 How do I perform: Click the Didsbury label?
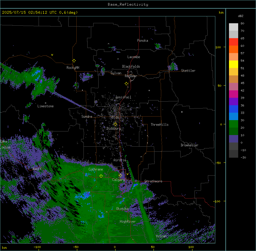113,128
